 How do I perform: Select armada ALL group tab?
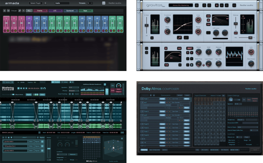(x=29, y=11)
